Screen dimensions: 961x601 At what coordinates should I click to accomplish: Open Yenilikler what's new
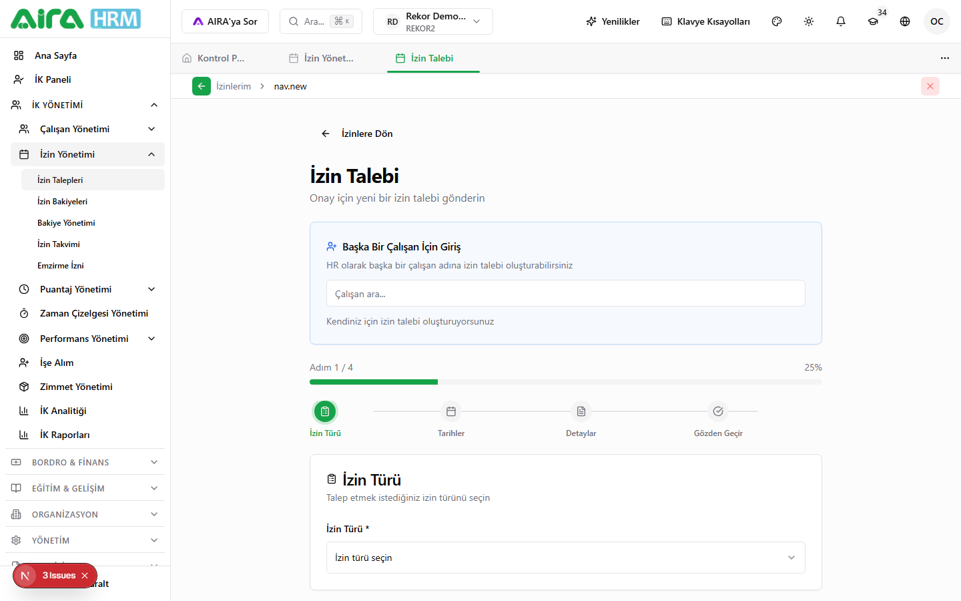click(x=613, y=21)
